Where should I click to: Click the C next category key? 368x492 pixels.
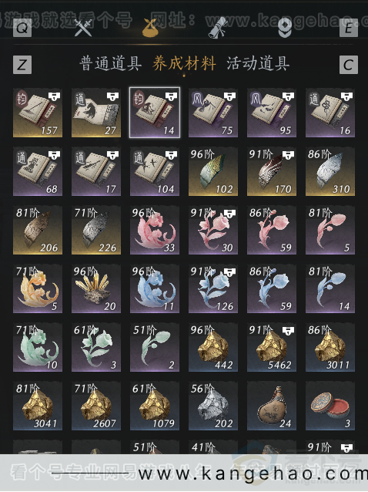(x=348, y=65)
